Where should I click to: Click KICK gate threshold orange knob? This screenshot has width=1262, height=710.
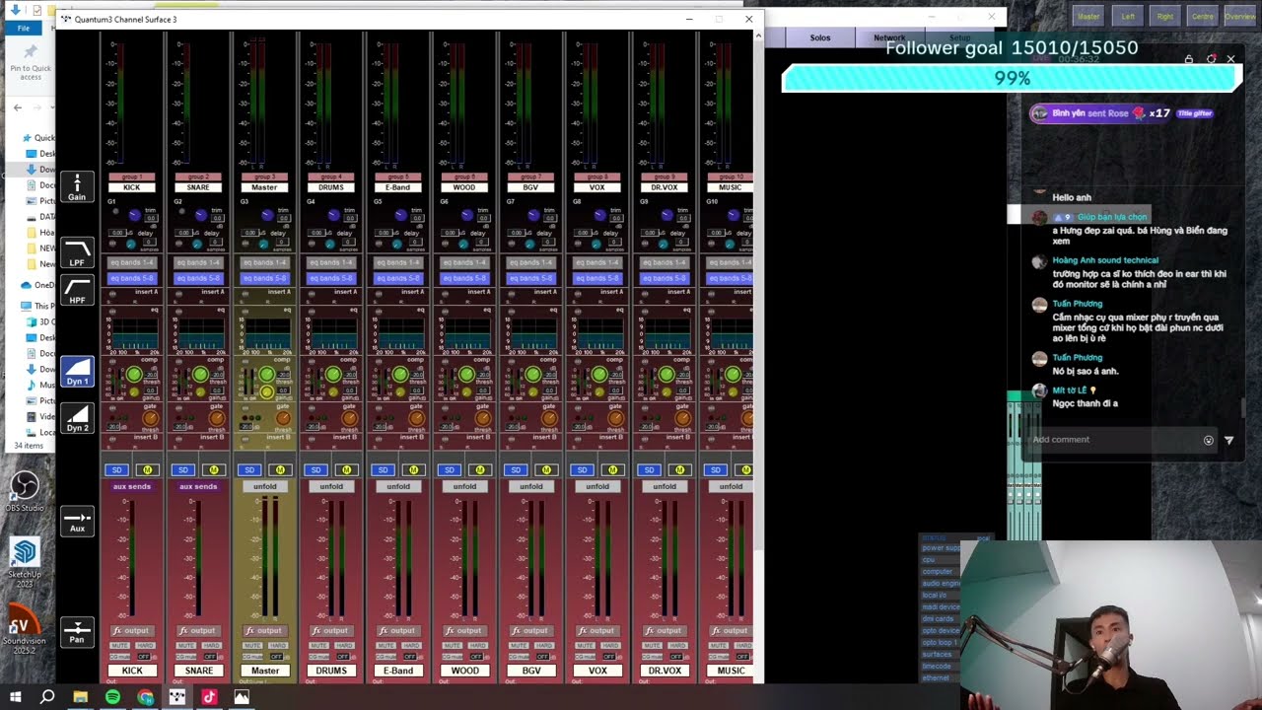click(x=150, y=419)
